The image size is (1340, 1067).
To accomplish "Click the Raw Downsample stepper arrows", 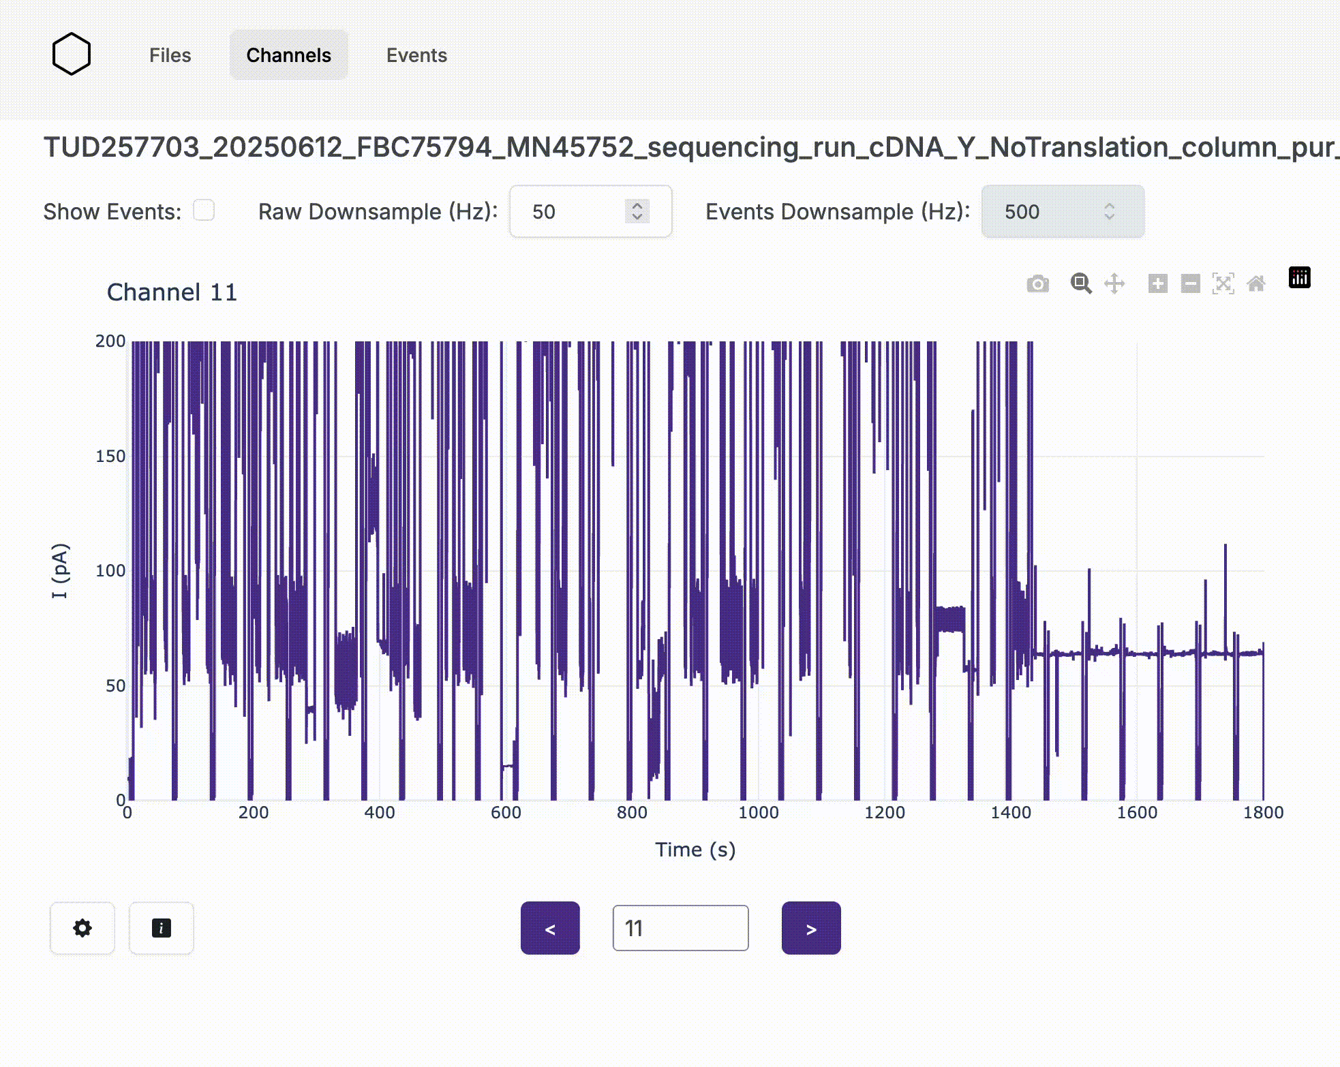I will click(637, 211).
